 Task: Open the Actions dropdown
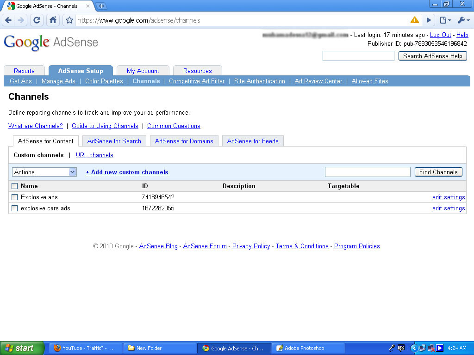click(44, 172)
